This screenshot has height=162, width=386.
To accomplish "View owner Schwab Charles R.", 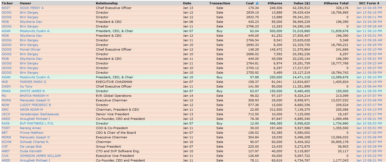I will (x=35, y=142).
